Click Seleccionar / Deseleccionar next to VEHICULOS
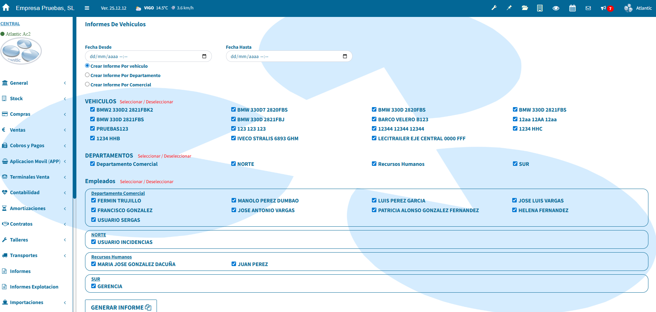Image resolution: width=656 pixels, height=312 pixels. click(x=146, y=102)
